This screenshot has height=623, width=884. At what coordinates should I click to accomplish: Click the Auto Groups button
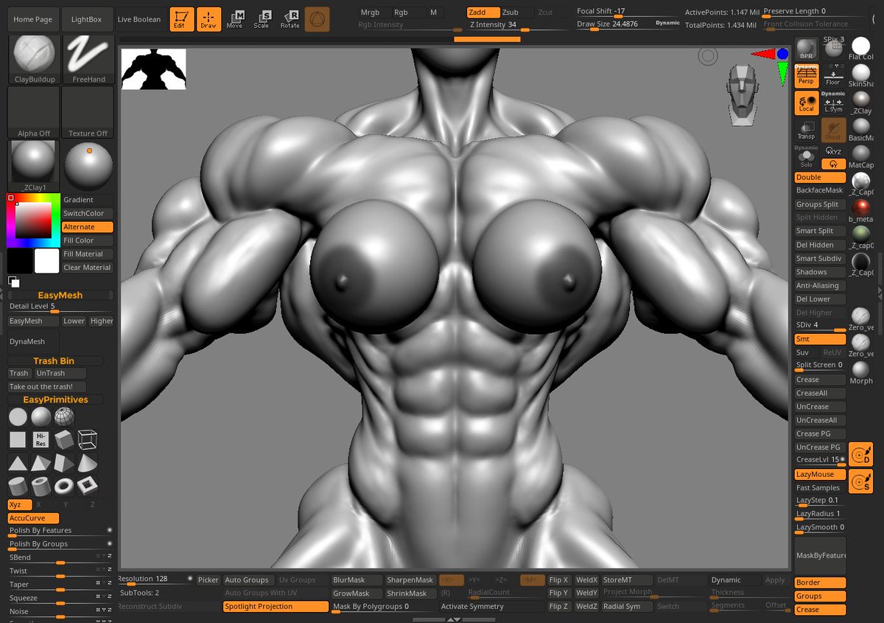coord(247,580)
